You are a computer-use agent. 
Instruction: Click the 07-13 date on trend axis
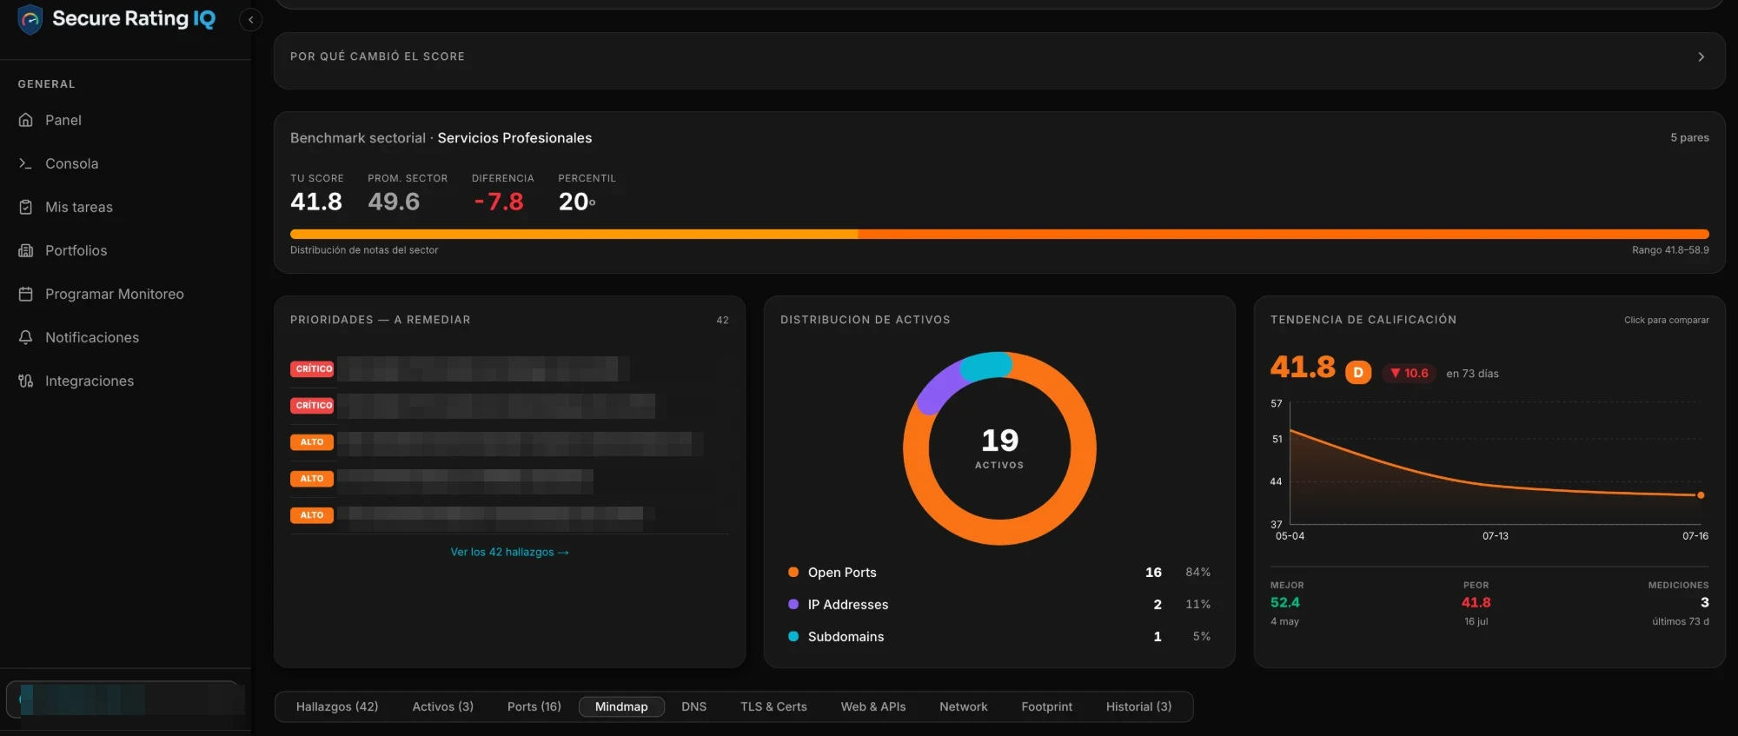(x=1496, y=536)
